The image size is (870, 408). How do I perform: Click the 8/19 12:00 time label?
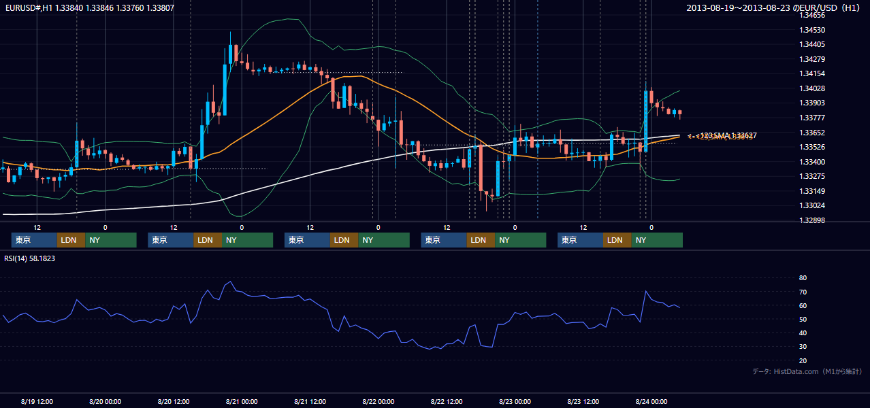[x=37, y=401]
